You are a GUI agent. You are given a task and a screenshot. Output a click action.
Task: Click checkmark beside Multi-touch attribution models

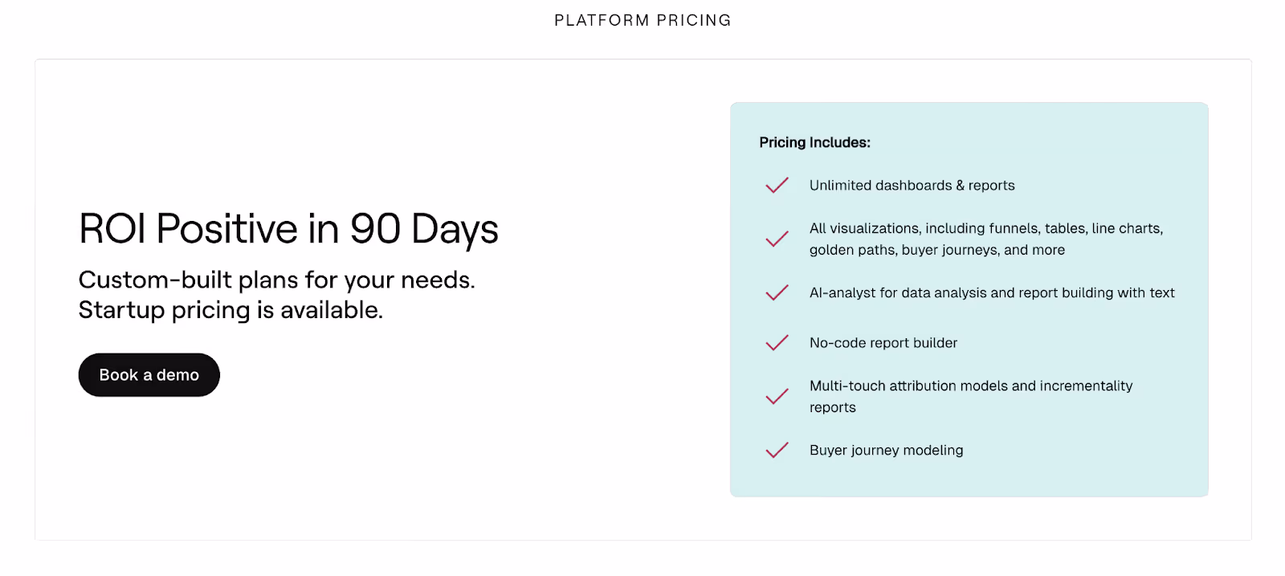pos(777,397)
